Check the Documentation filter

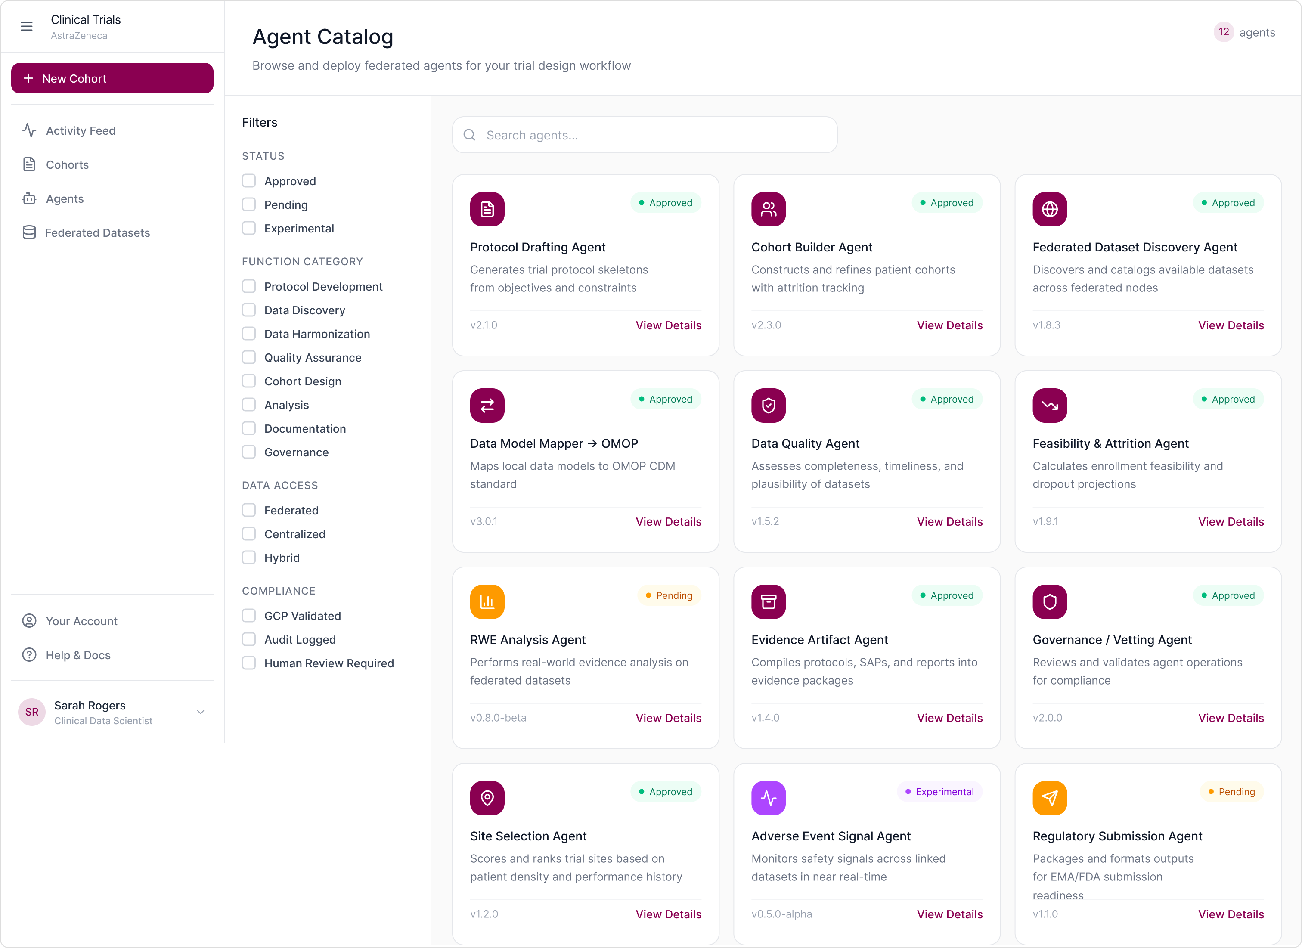tap(248, 428)
